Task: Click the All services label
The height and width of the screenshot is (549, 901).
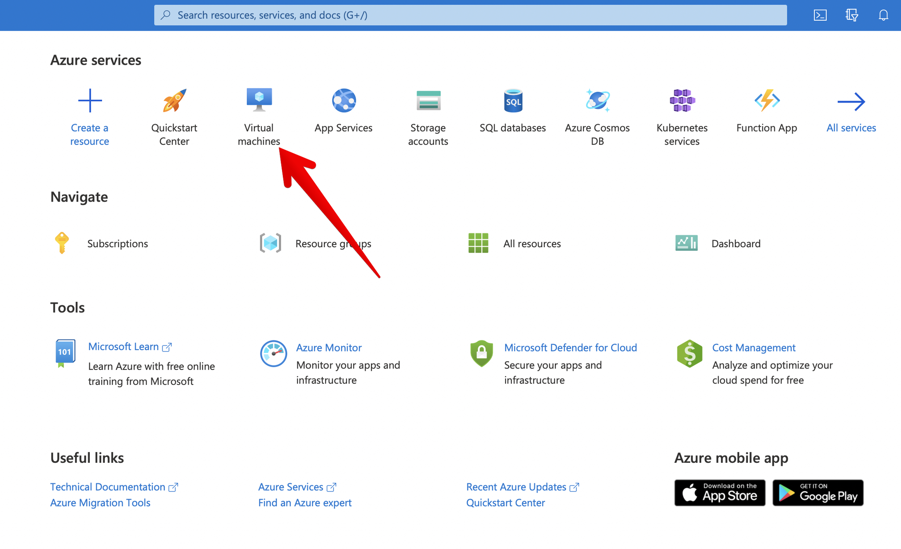Action: [x=851, y=128]
